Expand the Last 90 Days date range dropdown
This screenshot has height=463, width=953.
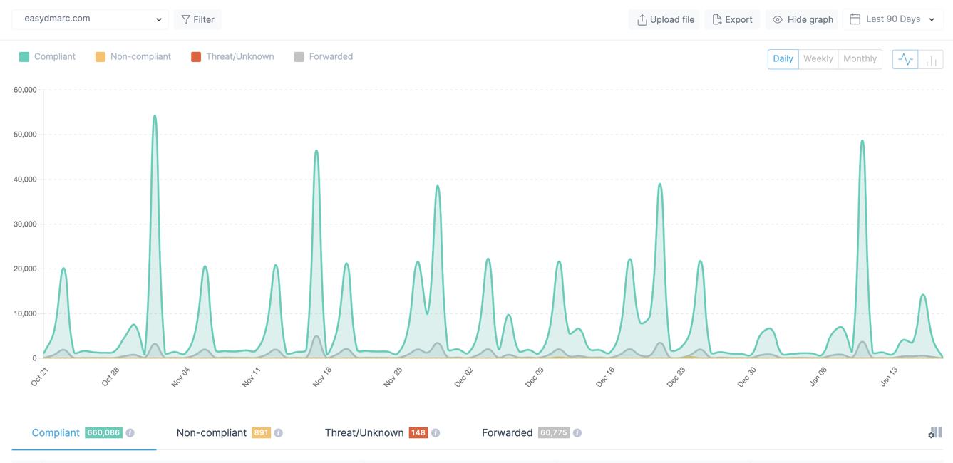[892, 19]
